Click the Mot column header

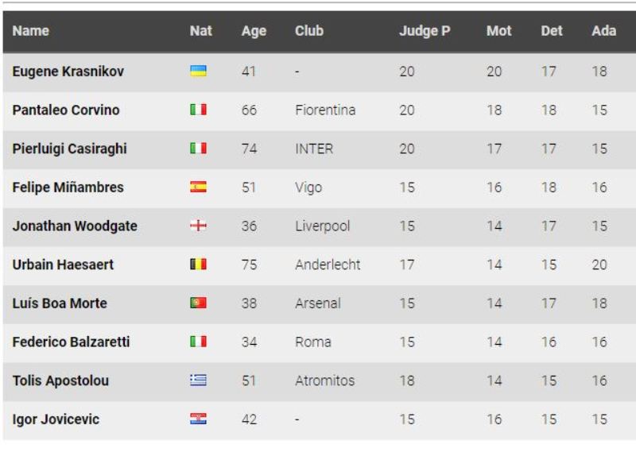pyautogui.click(x=498, y=32)
